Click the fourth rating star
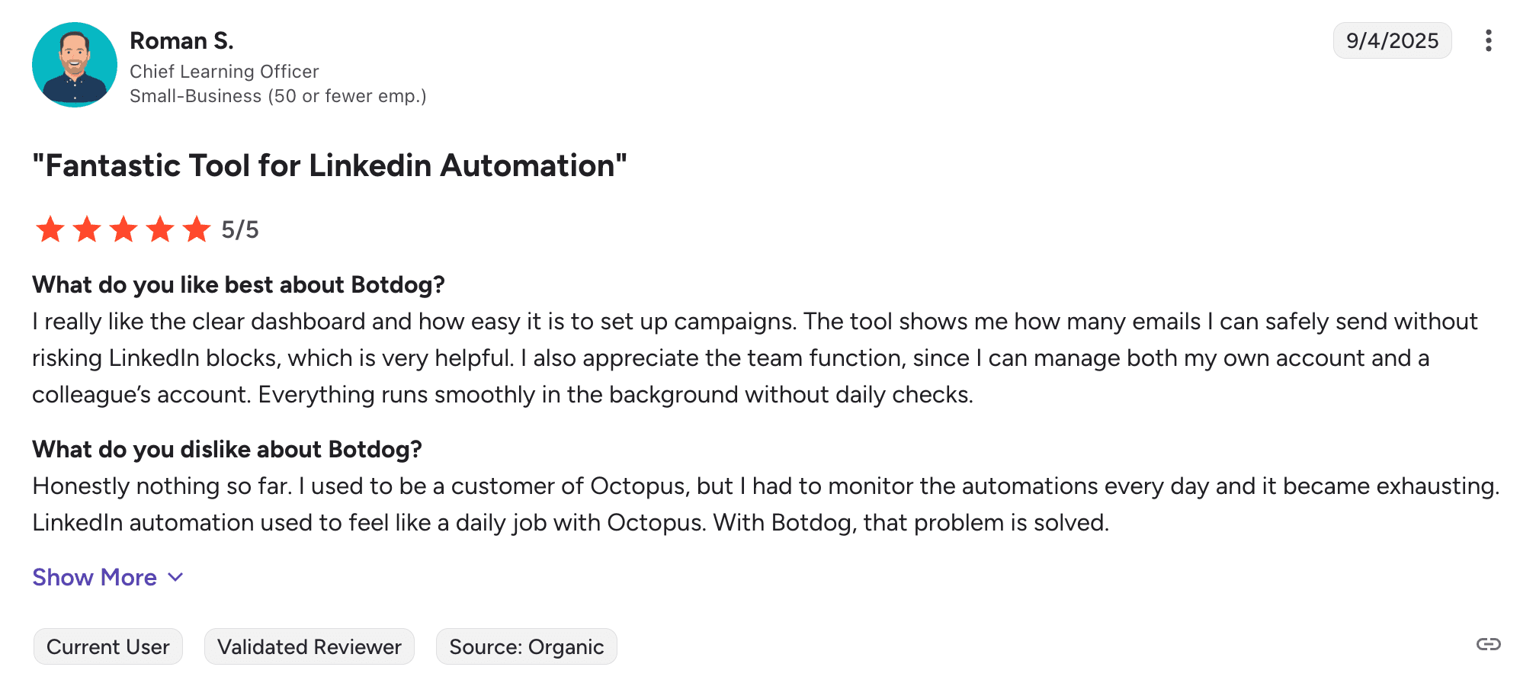The height and width of the screenshot is (683, 1520). [160, 229]
